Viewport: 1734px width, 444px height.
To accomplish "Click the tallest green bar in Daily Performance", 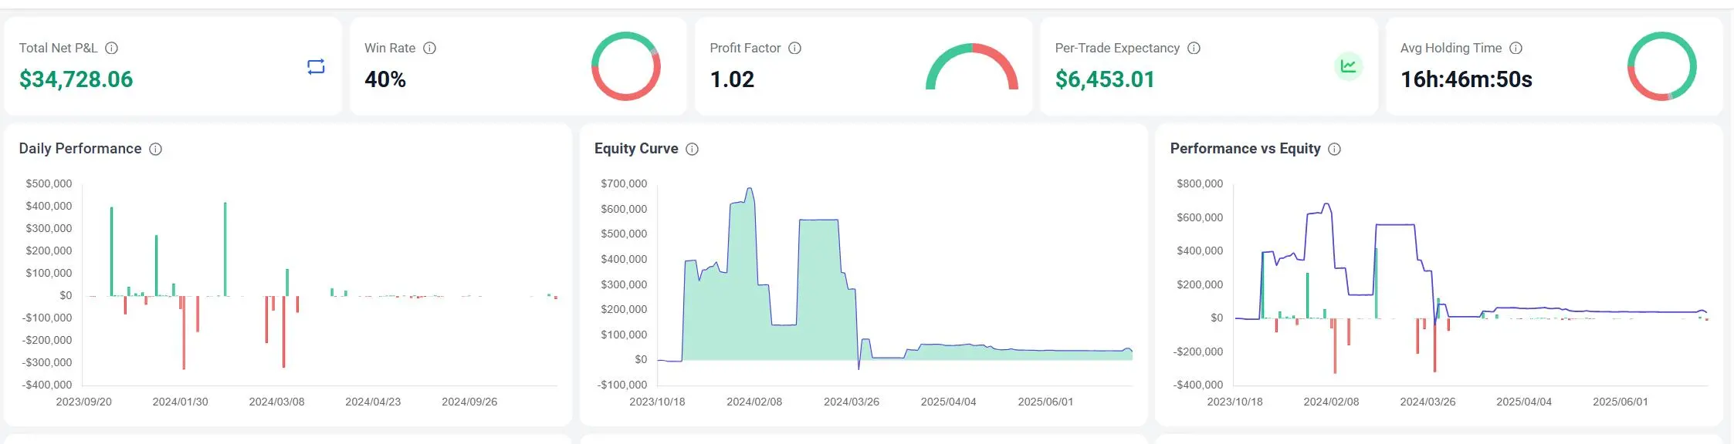I will pos(225,247).
